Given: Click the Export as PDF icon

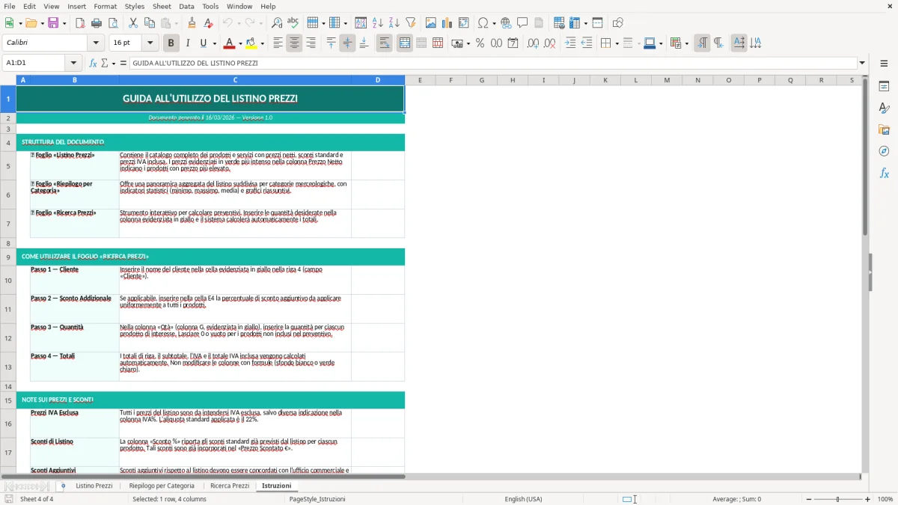Looking at the screenshot, I should 80,23.
